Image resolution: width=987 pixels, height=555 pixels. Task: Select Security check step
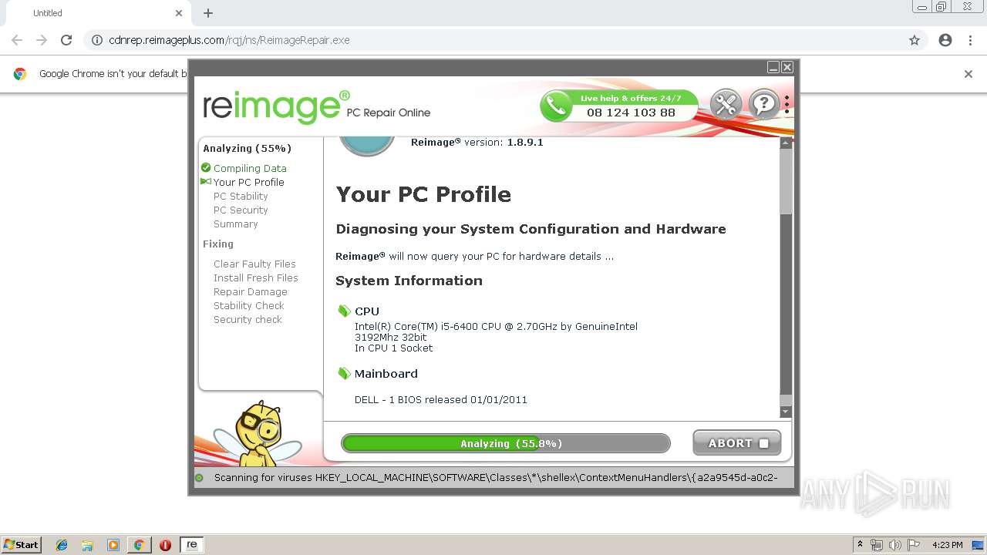(x=248, y=319)
